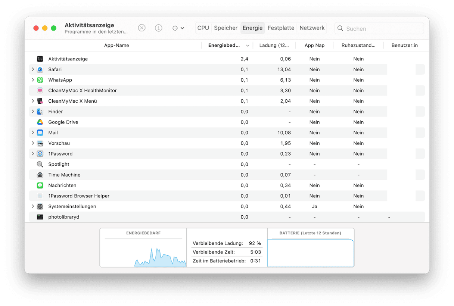Select the green Nachrichten icon
The image size is (454, 306).
click(x=40, y=185)
